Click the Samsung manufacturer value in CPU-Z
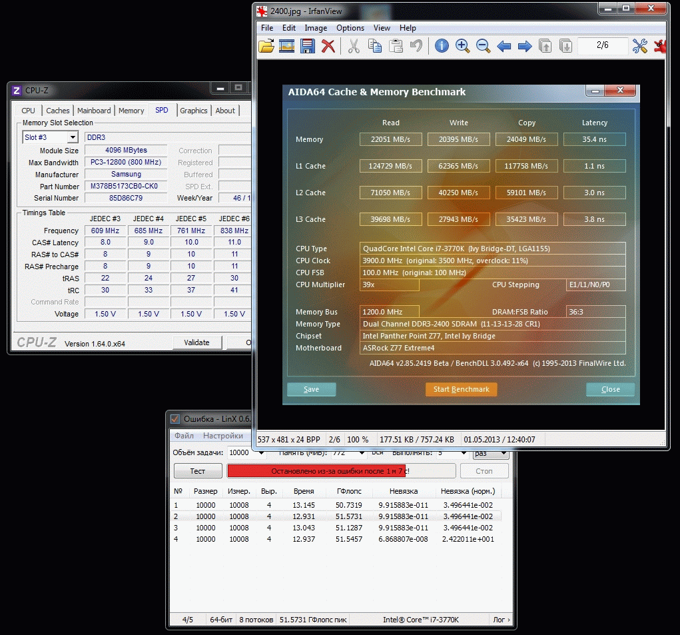680x635 pixels. (126, 174)
